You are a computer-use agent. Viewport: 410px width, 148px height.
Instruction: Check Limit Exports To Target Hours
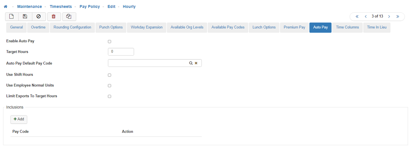point(109,97)
